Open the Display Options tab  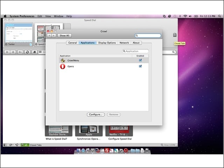(107, 43)
